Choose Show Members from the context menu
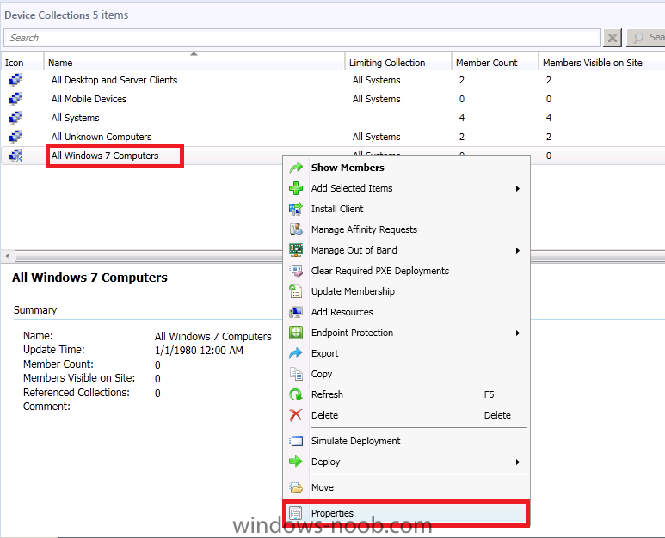Viewport: 665px width, 538px height. coord(406,168)
